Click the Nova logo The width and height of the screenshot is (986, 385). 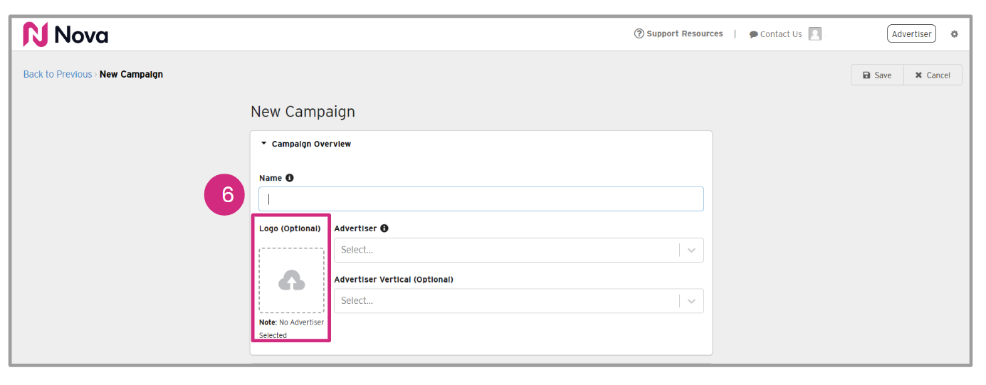click(65, 34)
